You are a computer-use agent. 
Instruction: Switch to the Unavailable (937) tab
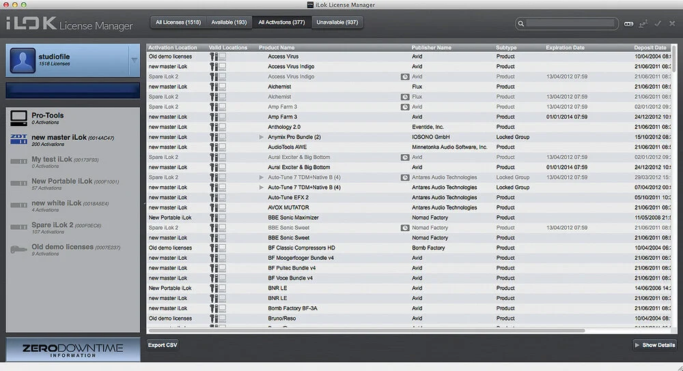click(337, 23)
